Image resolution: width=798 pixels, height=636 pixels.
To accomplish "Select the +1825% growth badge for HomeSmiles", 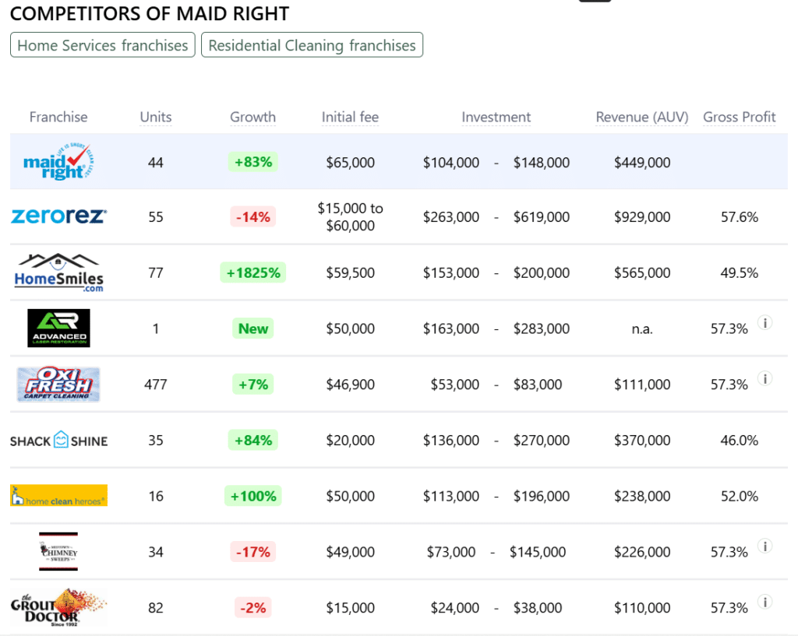I will coord(253,273).
